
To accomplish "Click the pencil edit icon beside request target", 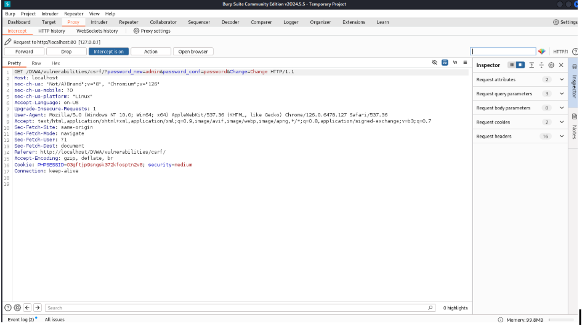I will point(8,42).
